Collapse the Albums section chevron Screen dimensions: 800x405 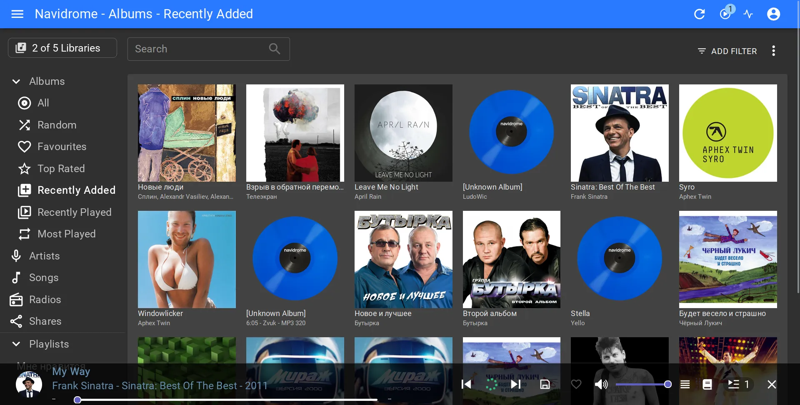point(16,81)
